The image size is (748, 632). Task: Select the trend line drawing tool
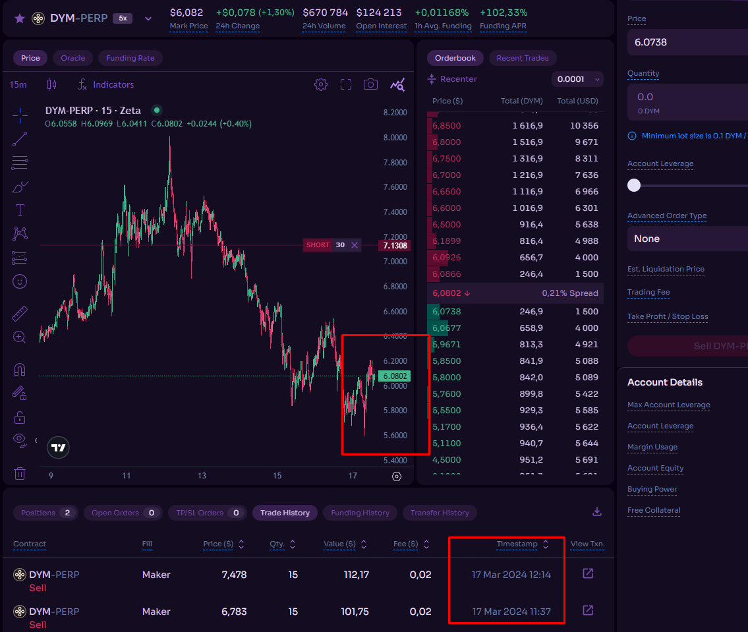tap(20, 138)
